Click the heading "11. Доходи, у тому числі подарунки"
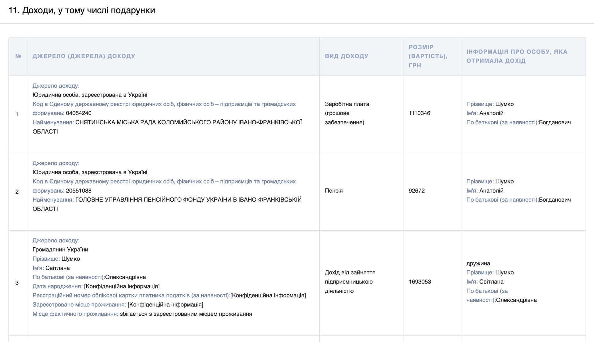This screenshot has width=594, height=342. click(x=82, y=11)
